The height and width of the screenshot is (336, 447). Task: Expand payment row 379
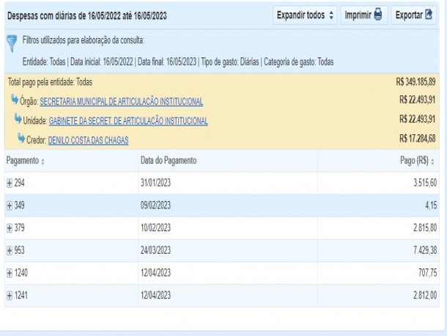[9, 227]
